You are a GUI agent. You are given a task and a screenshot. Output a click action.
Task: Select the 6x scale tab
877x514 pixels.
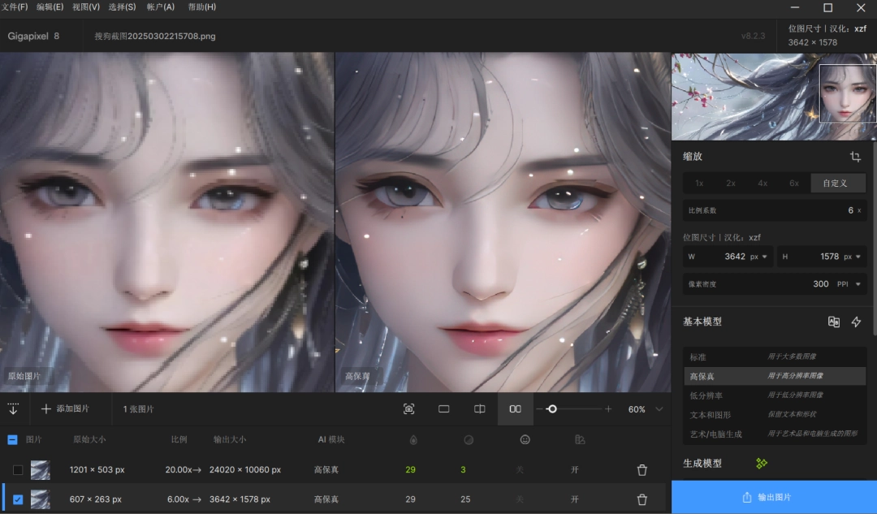793,183
